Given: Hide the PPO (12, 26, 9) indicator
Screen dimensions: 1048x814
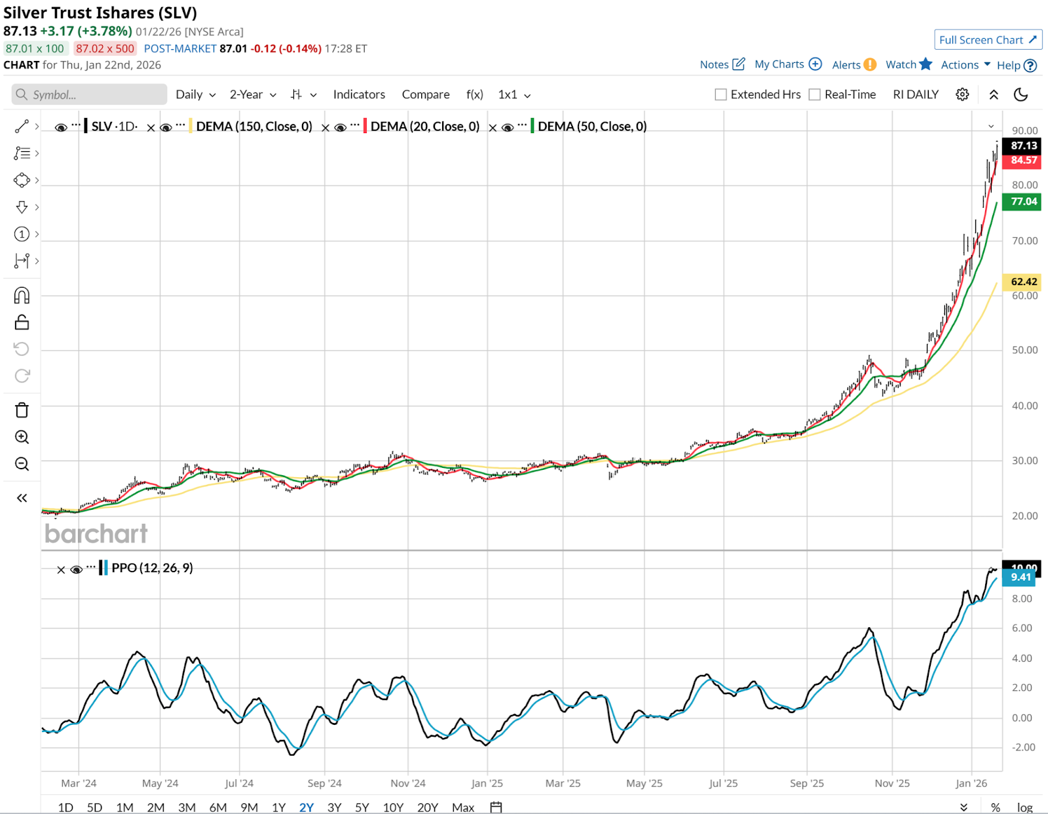Looking at the screenshot, I should (76, 570).
